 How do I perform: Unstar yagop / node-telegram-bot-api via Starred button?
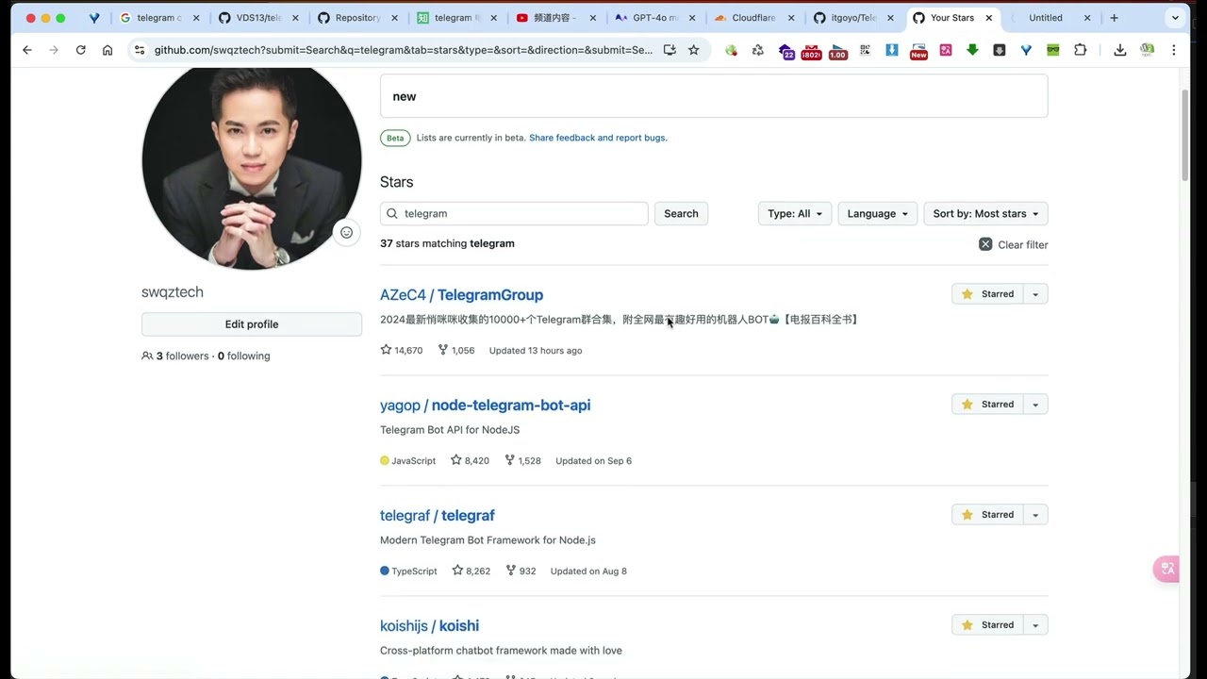tap(986, 405)
